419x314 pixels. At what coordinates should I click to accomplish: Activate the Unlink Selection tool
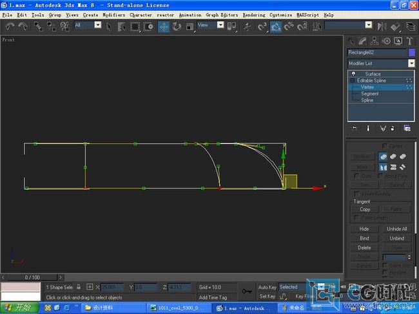click(x=52, y=26)
